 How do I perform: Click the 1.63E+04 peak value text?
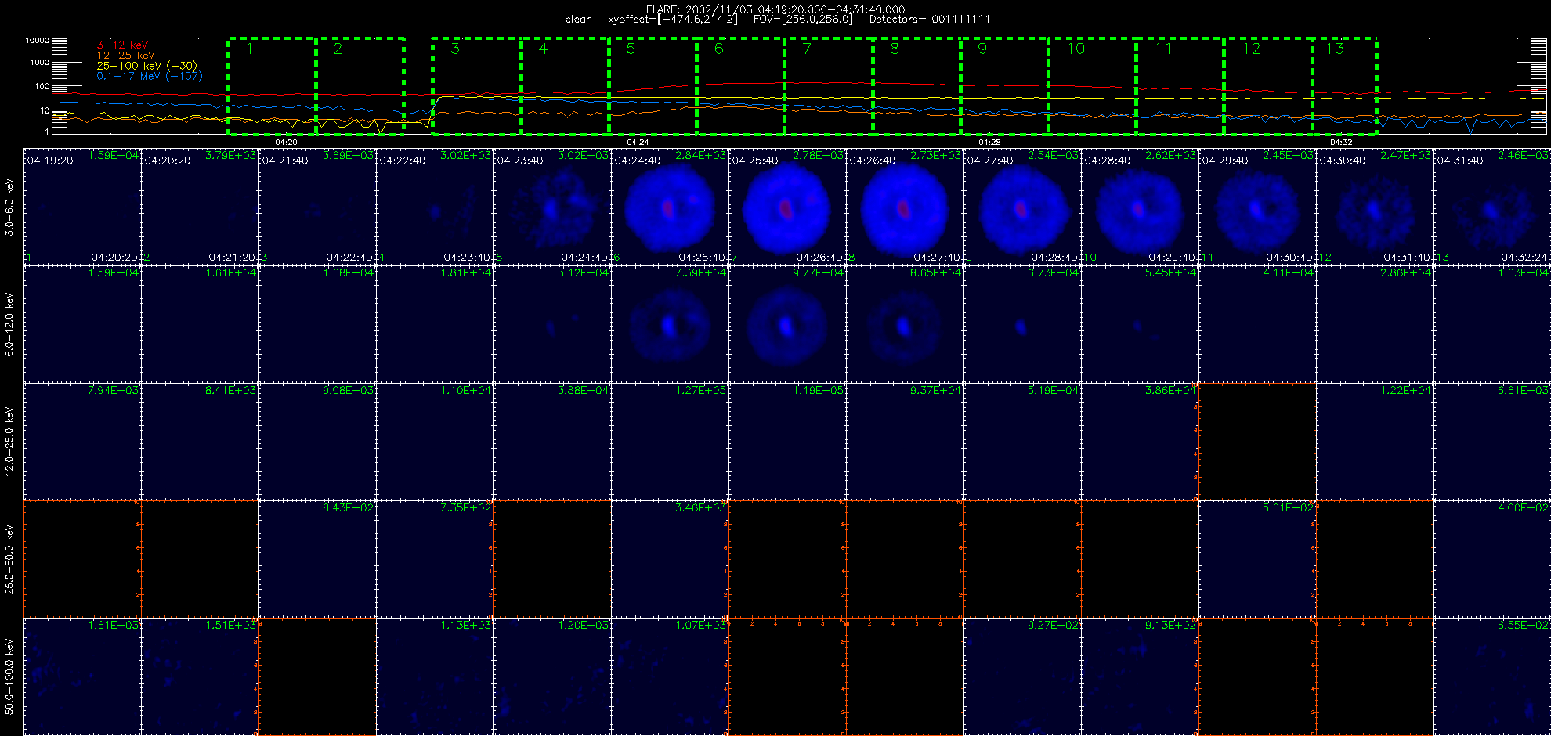pyautogui.click(x=1523, y=273)
